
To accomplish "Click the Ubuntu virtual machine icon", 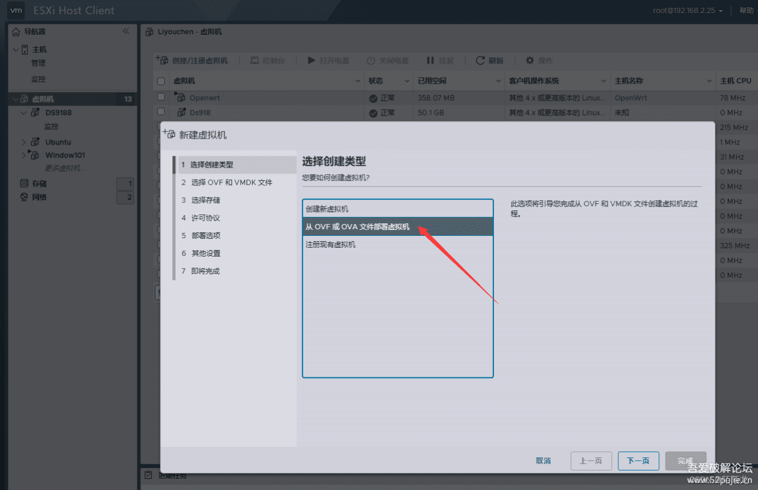I will point(36,142).
